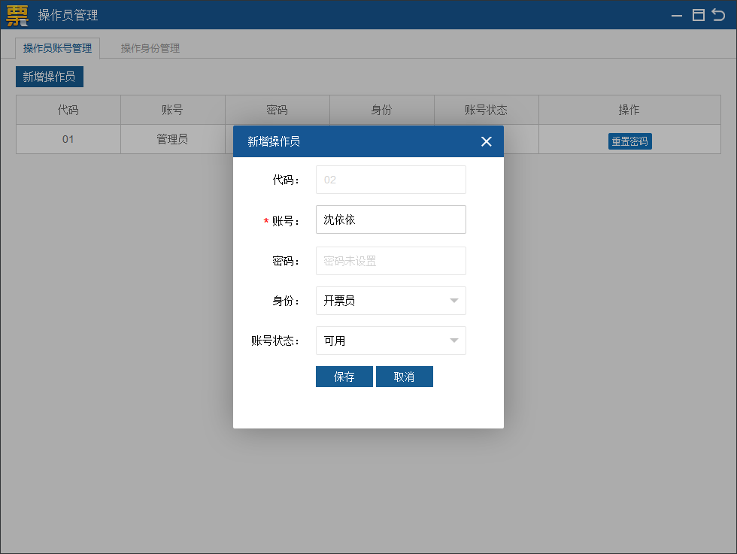Select the 操作员账号管理 tab
Screen dimensions: 737x554
[x=57, y=48]
